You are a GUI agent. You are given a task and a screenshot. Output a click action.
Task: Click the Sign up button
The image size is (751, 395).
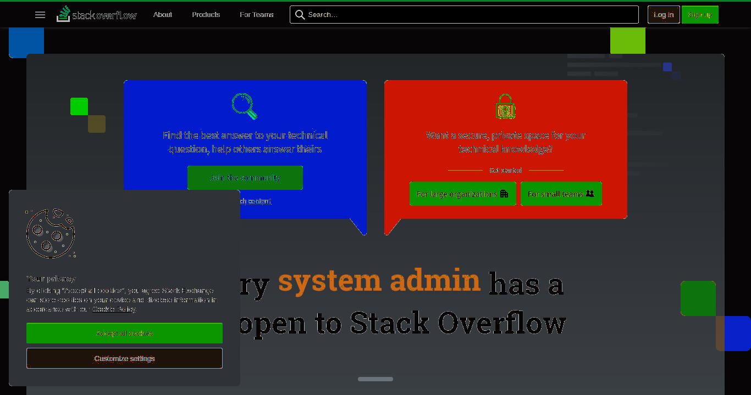coord(700,15)
